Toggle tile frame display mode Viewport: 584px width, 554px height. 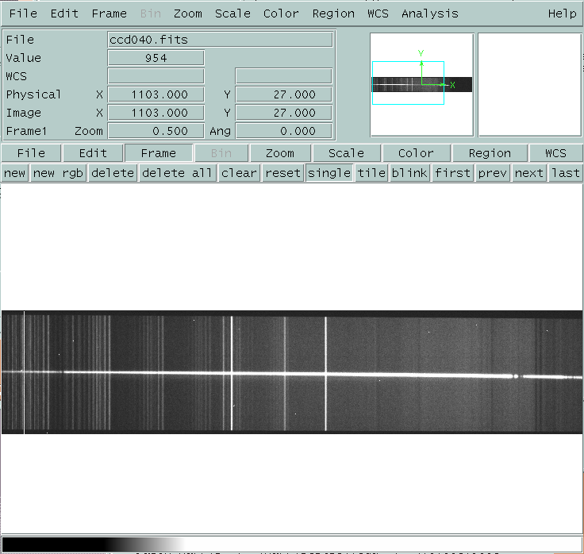(371, 173)
